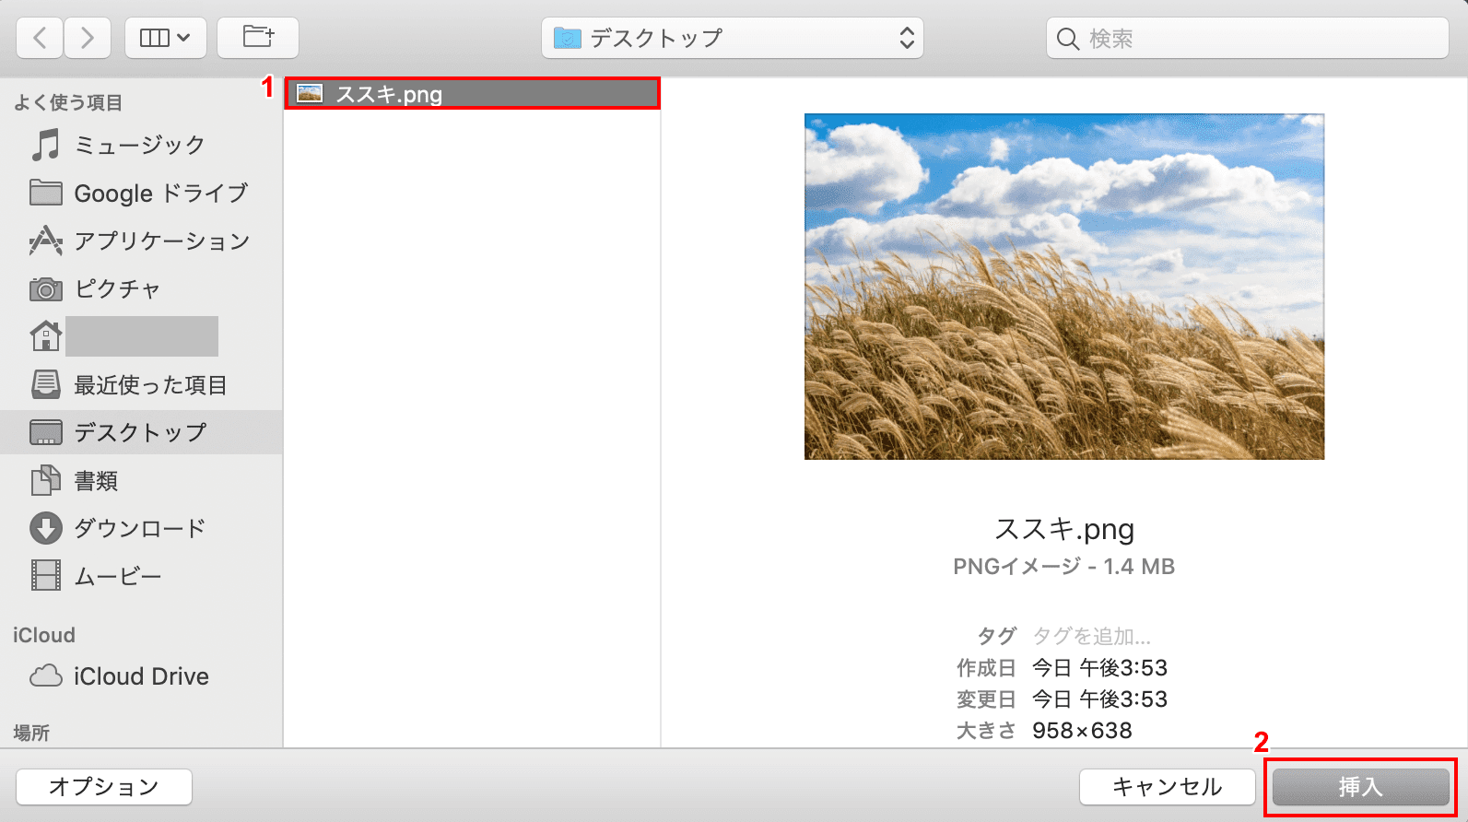This screenshot has width=1468, height=822.
Task: Open iCloud Drive in the sidebar
Action: pyautogui.click(x=141, y=676)
